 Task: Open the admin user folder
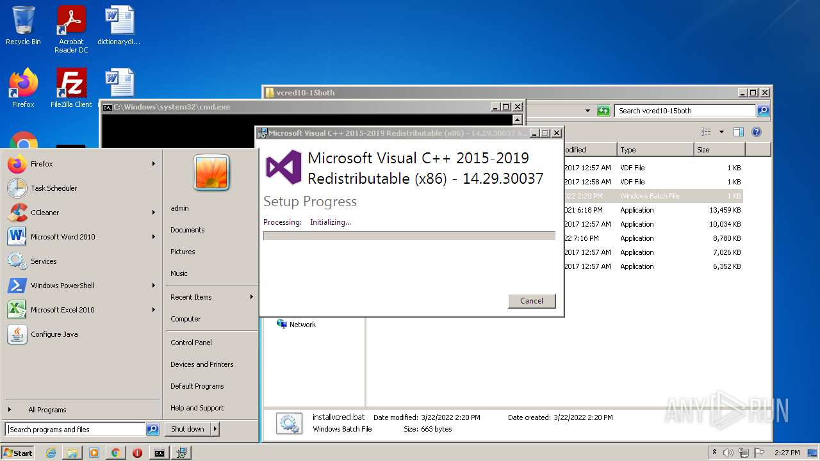pos(179,208)
